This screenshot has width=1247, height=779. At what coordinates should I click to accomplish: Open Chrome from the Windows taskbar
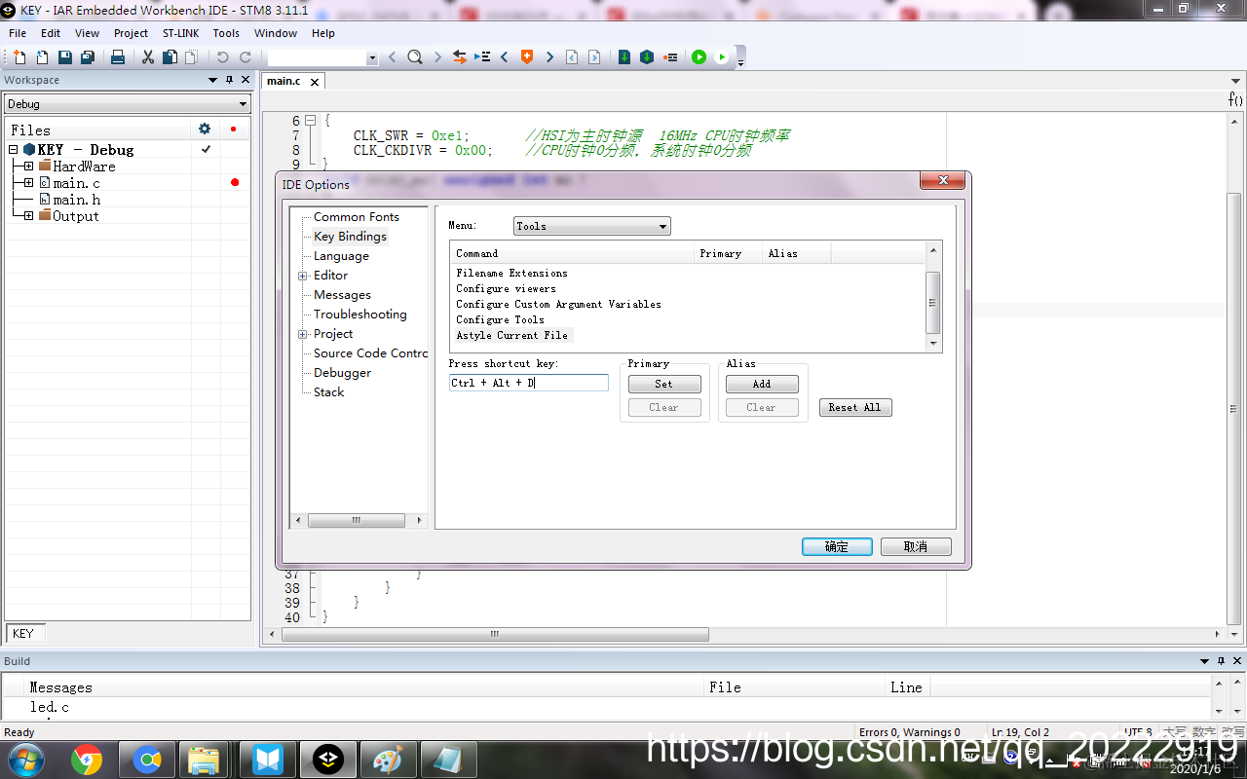pos(88,759)
